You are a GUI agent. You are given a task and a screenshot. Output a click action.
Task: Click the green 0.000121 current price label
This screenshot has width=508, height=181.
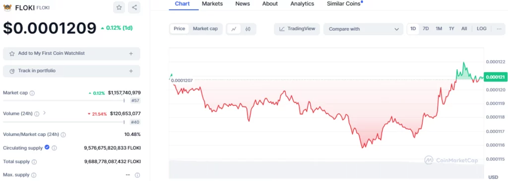(496, 77)
